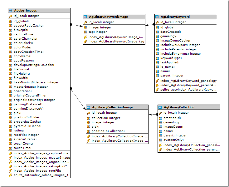Screen dimensions: 229x187
Task: Click the primary key icon in Adobe_images table
Action: pyautogui.click(x=11, y=16)
